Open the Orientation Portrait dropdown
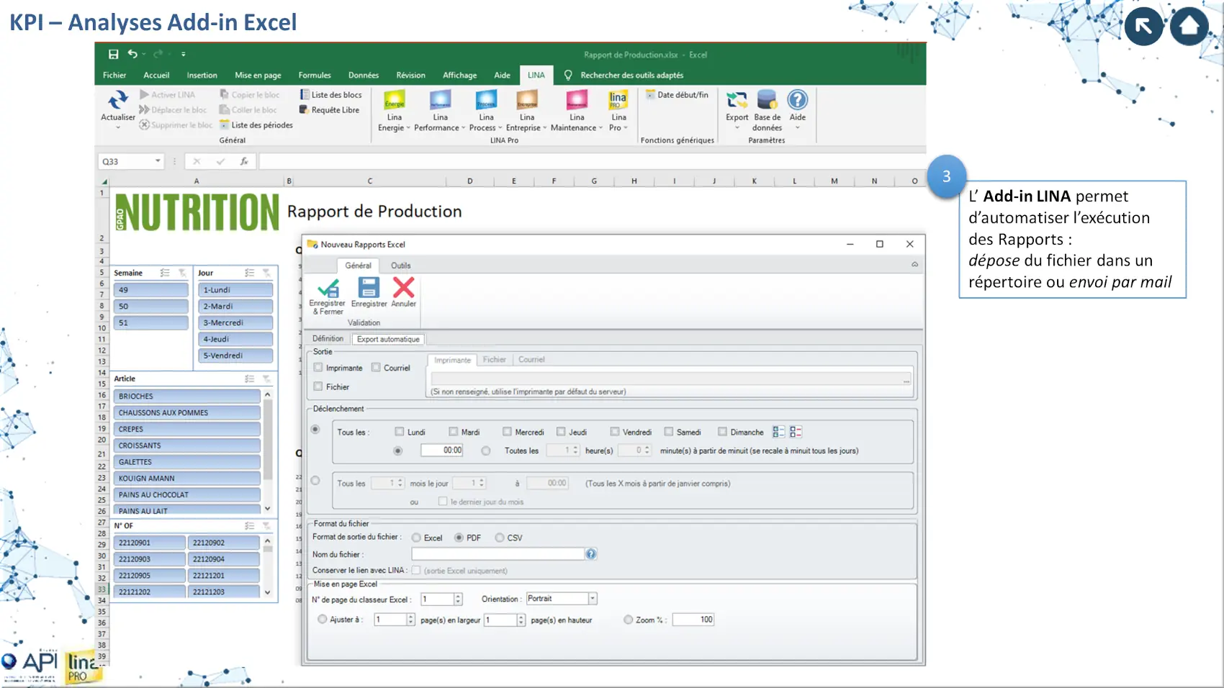The image size is (1224, 688). [593, 599]
